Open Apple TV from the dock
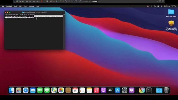The width and height of the screenshot is (178, 100). (110, 90)
